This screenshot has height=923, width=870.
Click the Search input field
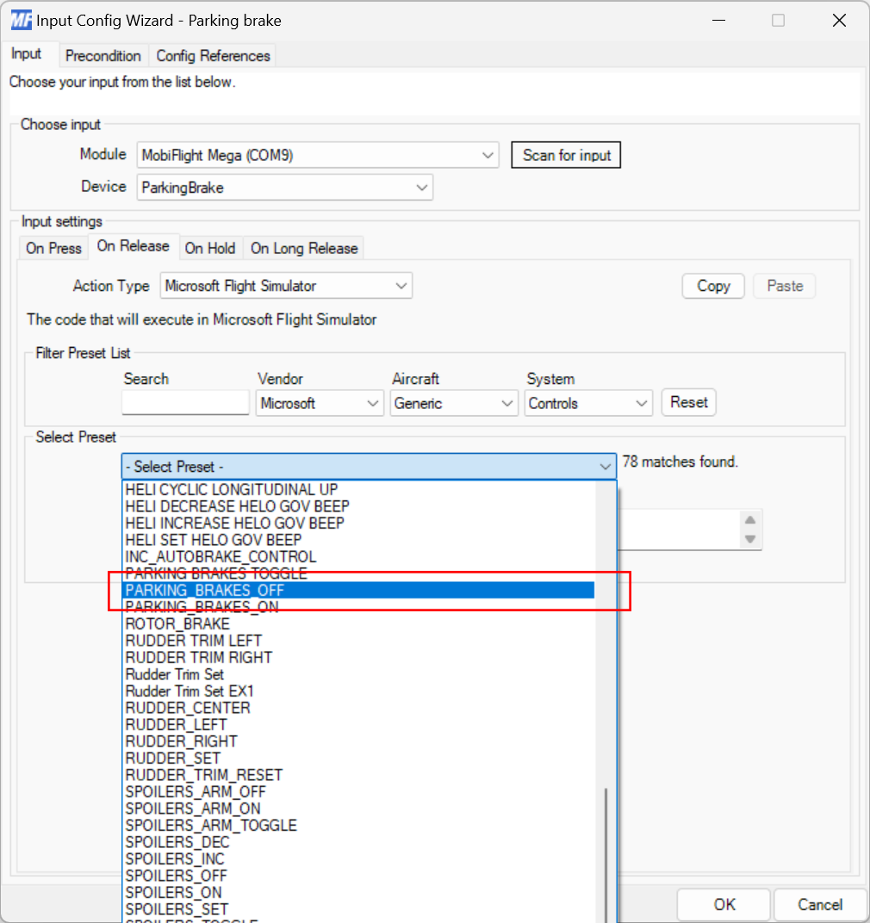(x=184, y=402)
